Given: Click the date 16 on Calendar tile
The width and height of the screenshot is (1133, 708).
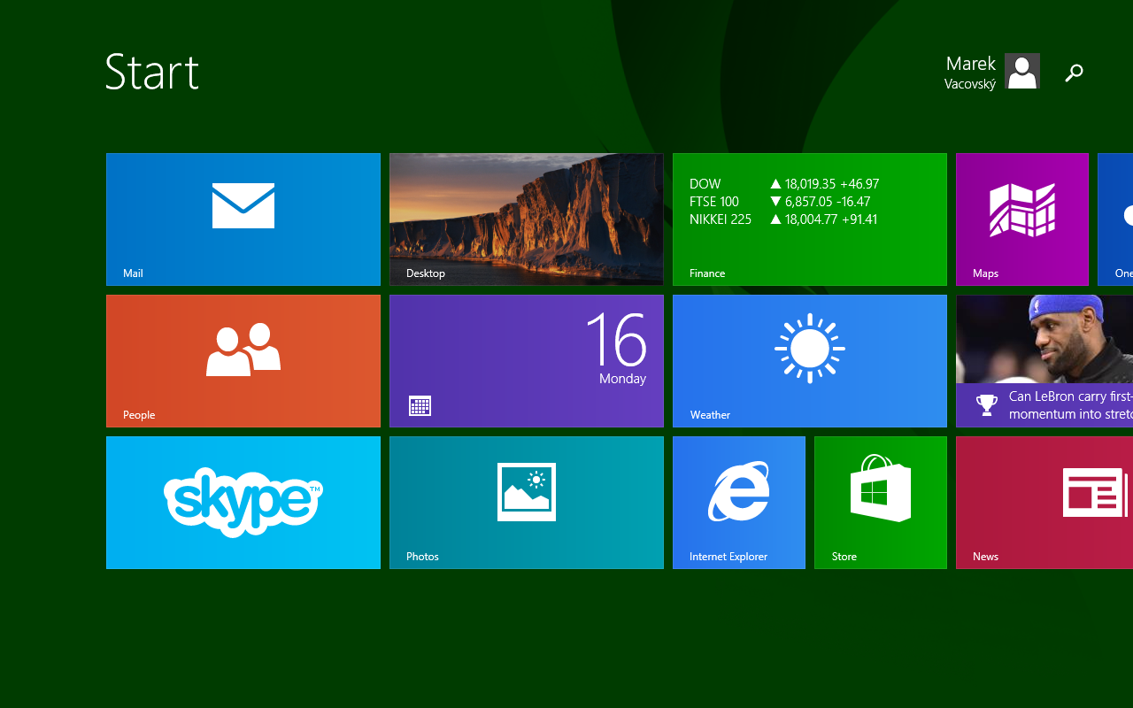Looking at the screenshot, I should coord(616,340).
